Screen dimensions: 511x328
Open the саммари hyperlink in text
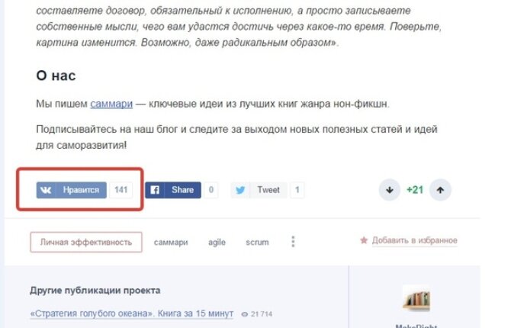click(111, 104)
